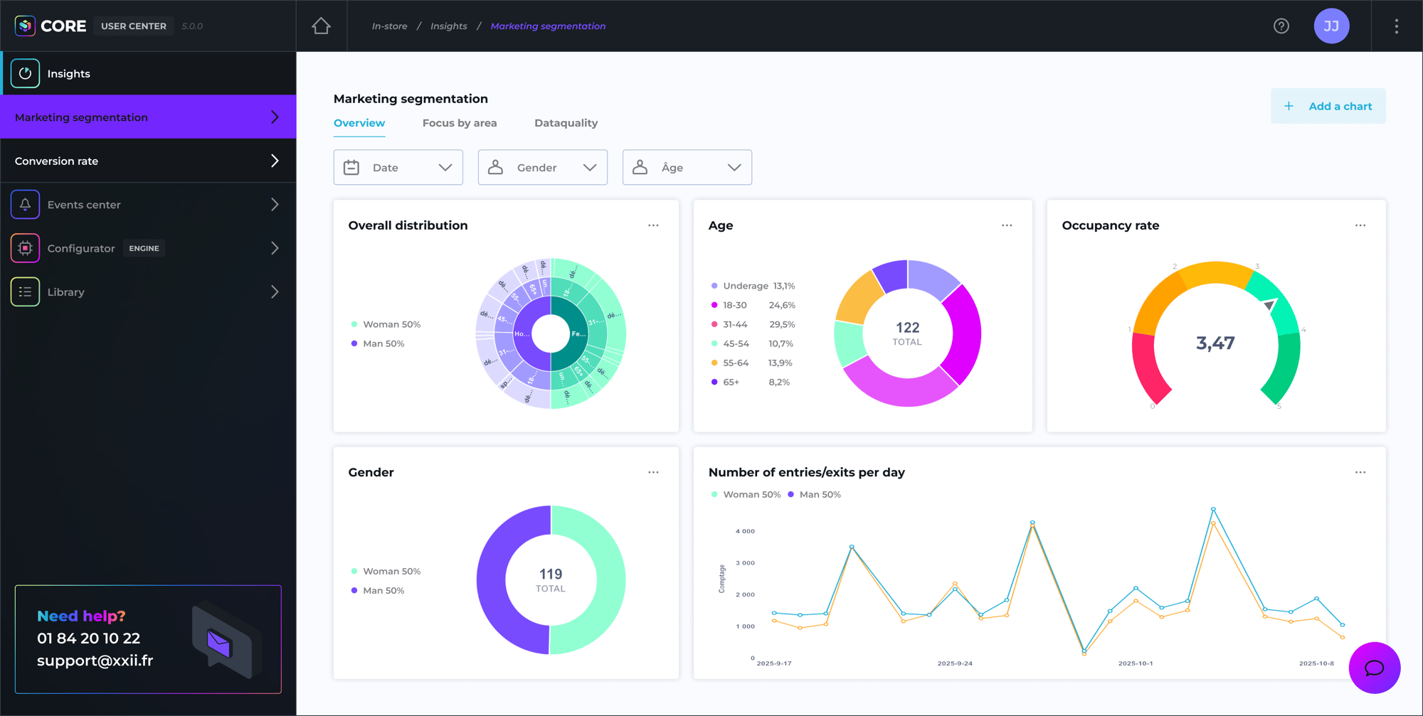
Task: Open the Date filter dropdown
Action: (398, 168)
